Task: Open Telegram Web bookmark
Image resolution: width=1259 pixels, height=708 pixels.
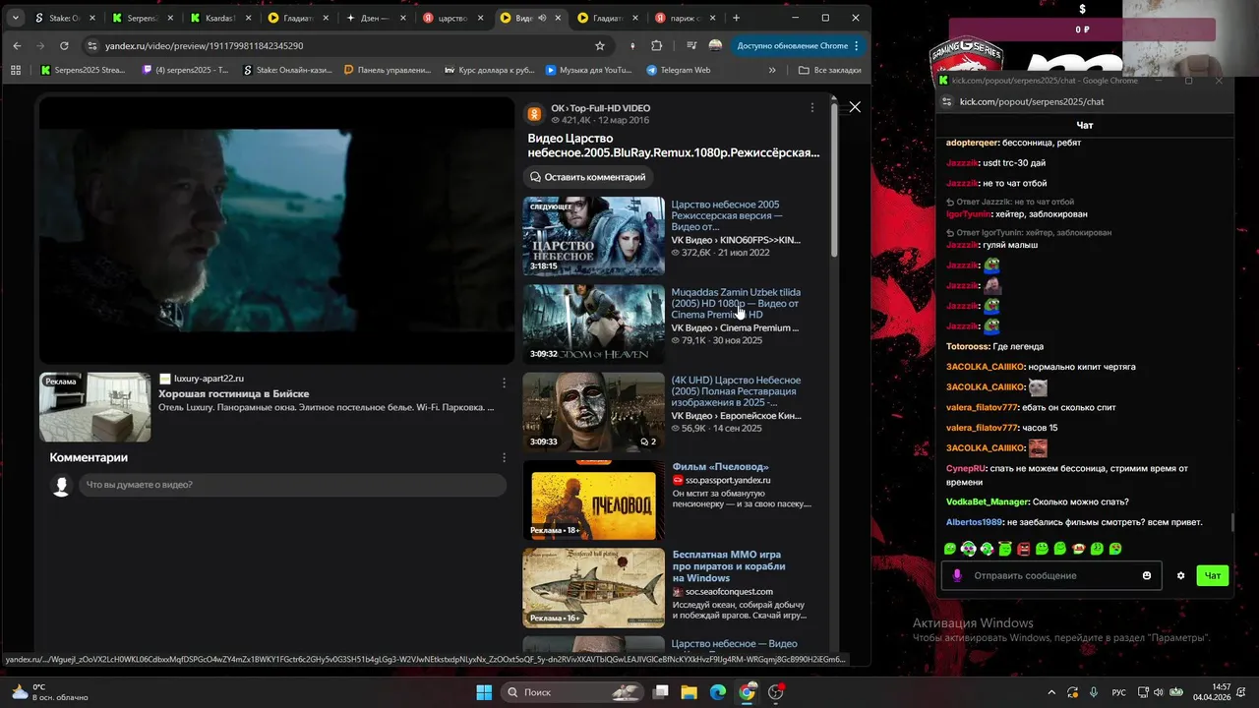Action: click(x=679, y=70)
